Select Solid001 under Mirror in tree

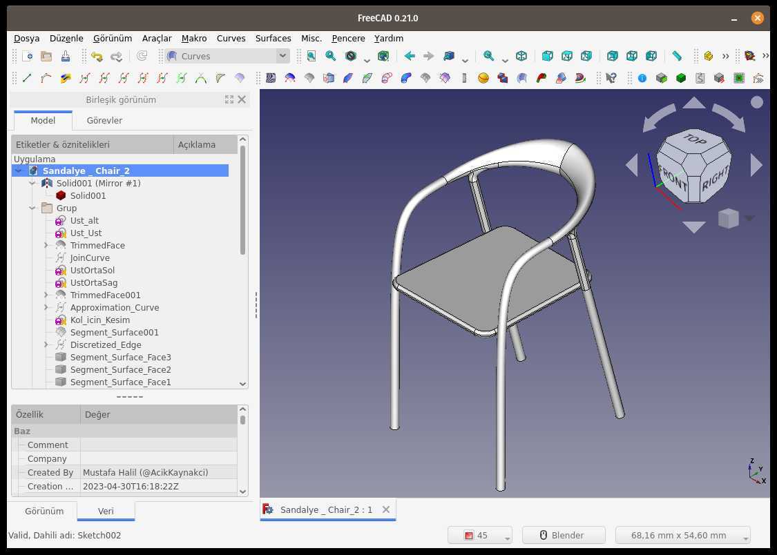point(88,195)
